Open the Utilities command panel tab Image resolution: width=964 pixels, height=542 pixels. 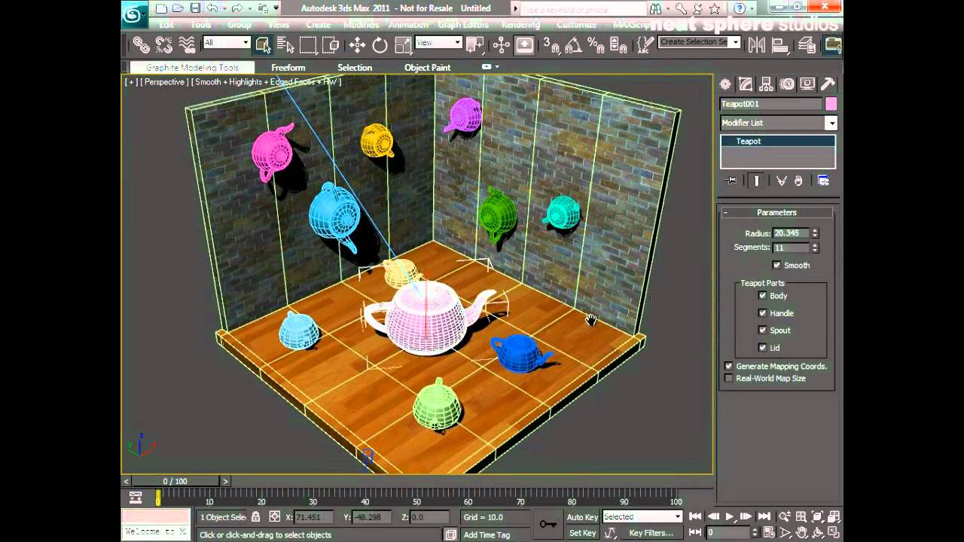tap(828, 84)
